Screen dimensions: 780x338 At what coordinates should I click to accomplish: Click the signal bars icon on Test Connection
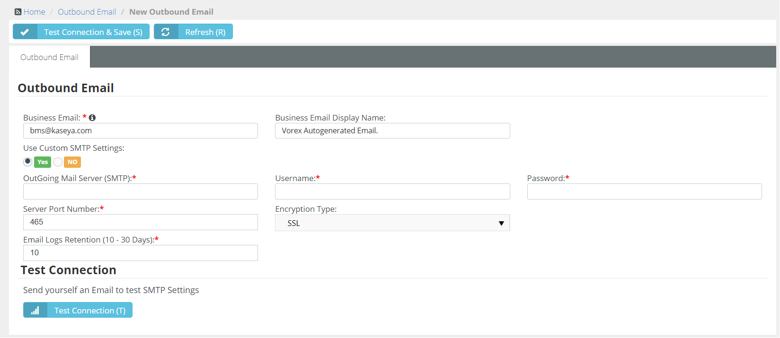pyautogui.click(x=35, y=311)
